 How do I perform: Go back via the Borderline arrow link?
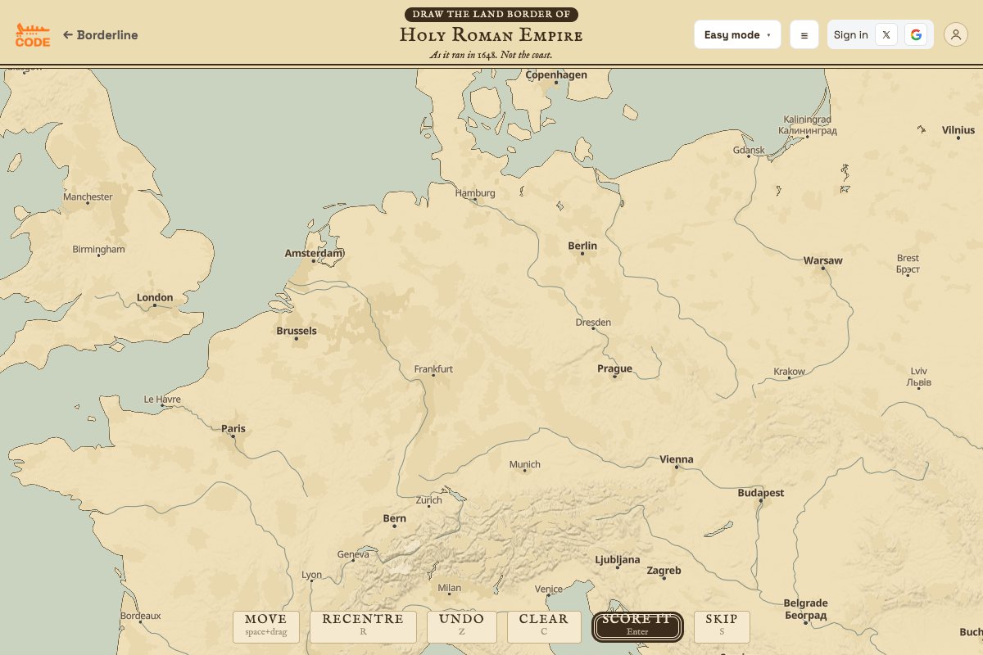coord(100,35)
